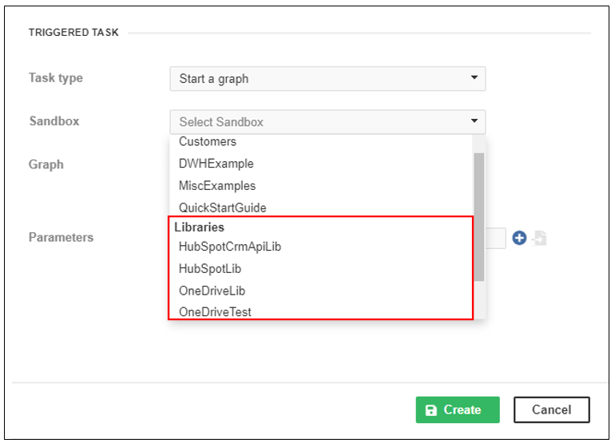615x443 pixels.
Task: Pick OneDriveLib library option
Action: tap(212, 291)
